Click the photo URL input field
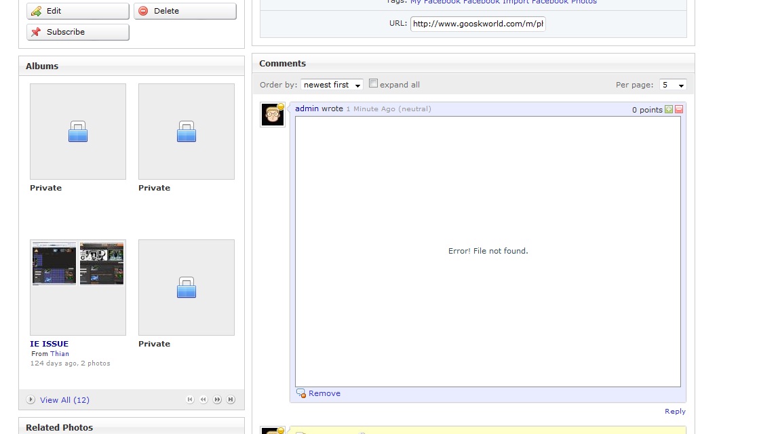759x434 pixels. [x=478, y=24]
